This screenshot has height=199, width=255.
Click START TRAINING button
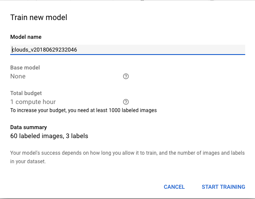223,187
